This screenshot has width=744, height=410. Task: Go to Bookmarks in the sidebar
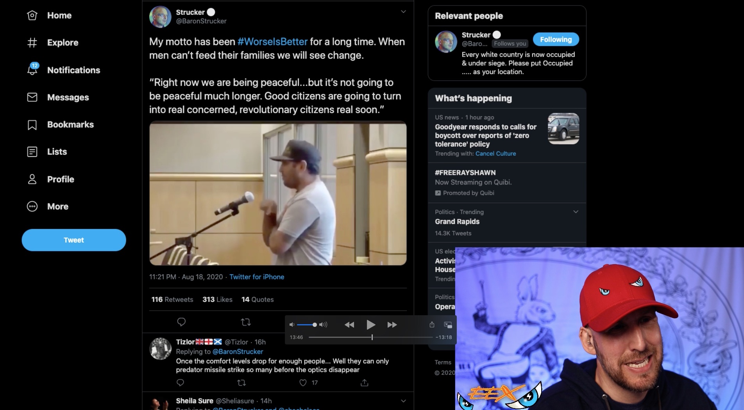pos(70,124)
